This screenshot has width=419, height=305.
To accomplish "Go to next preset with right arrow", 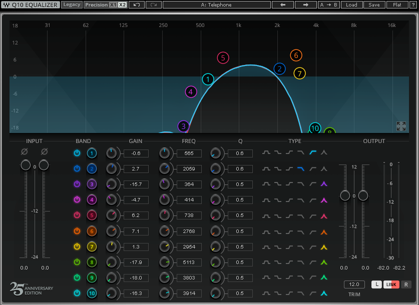I will pos(306,5).
